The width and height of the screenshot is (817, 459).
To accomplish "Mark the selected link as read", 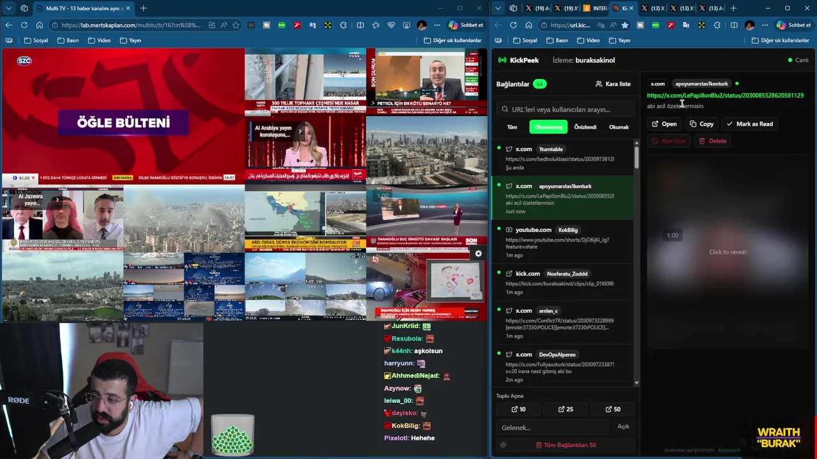I will coord(749,124).
